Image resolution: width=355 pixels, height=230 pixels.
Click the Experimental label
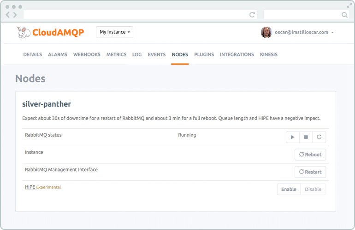pos(49,187)
